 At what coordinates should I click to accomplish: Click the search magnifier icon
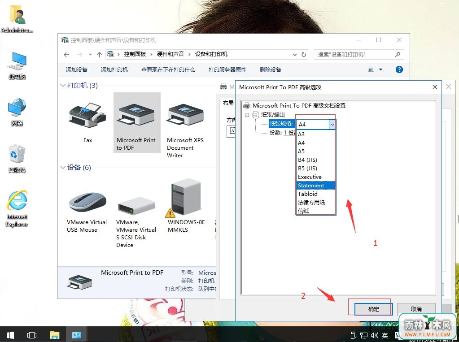point(398,54)
